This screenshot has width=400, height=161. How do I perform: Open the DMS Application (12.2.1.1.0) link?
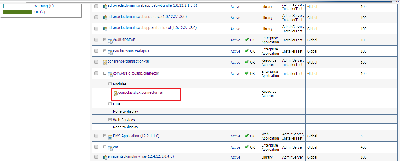136,136
